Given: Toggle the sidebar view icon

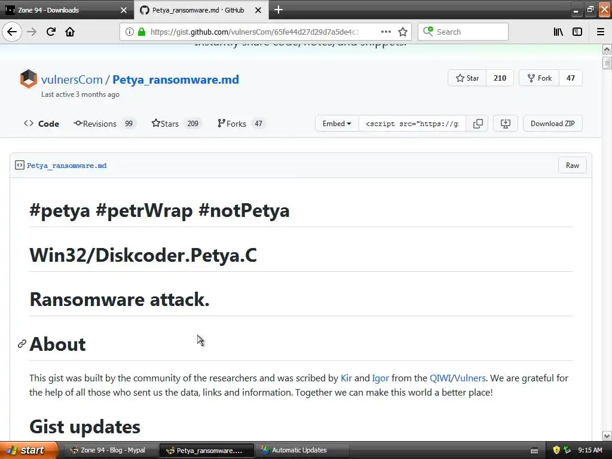Looking at the screenshot, I should tap(577, 32).
